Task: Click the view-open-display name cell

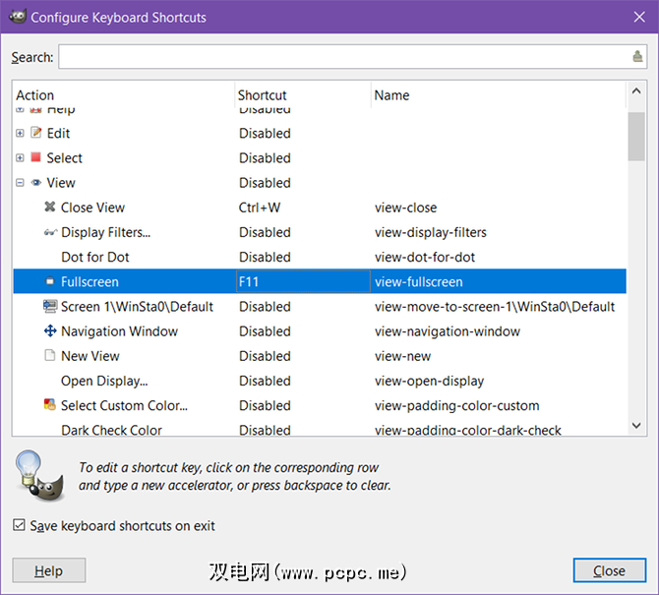Action: click(429, 382)
